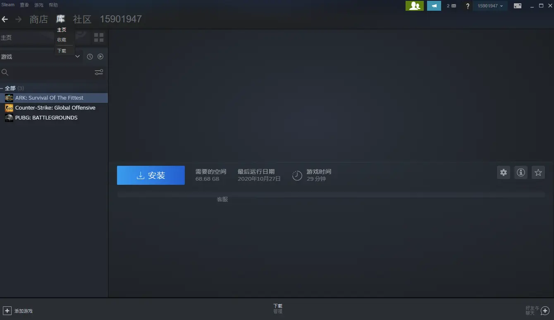Click the 68.68 GB space value
Image resolution: width=554 pixels, height=320 pixels.
[x=208, y=179]
